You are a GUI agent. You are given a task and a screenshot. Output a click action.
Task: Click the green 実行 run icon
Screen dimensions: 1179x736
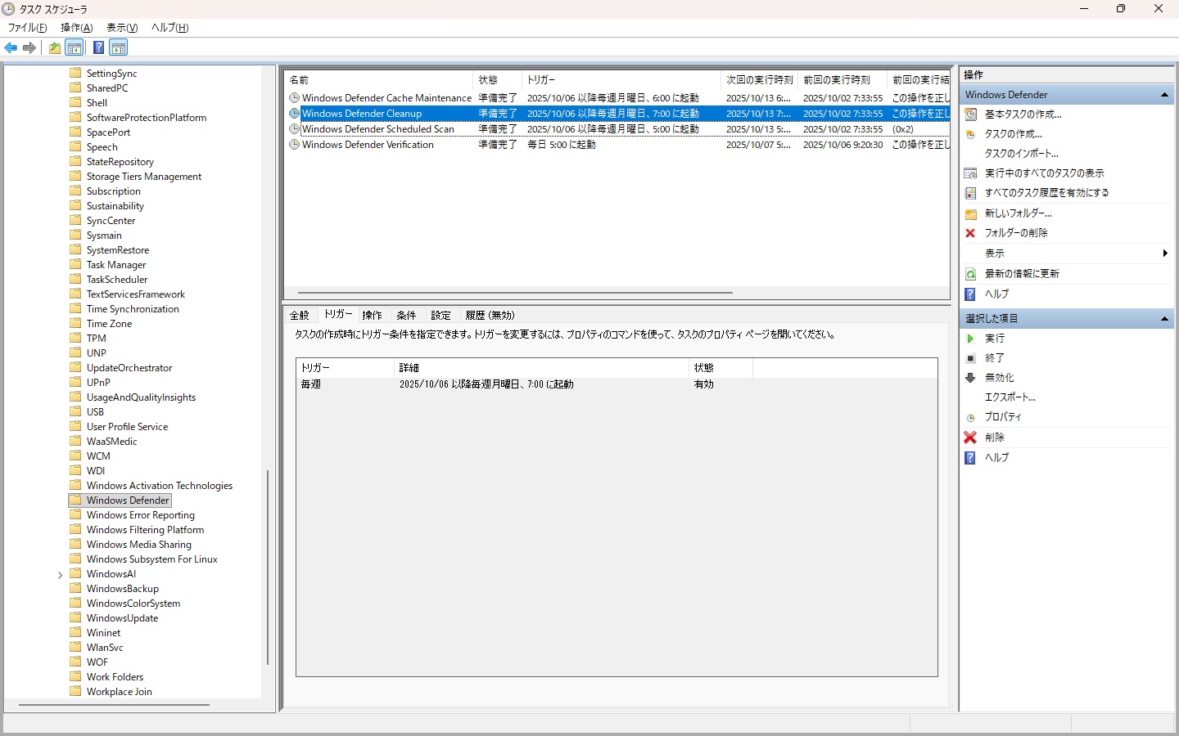[x=970, y=339]
